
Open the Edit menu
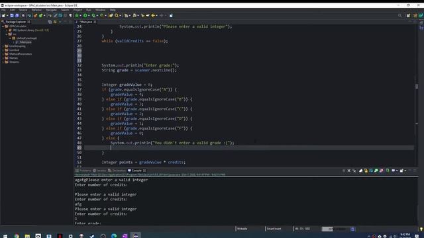12,10
